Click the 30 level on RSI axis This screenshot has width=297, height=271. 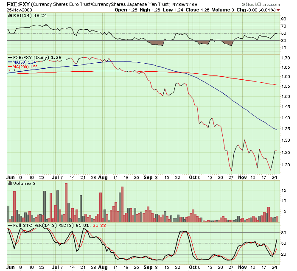point(284,41)
